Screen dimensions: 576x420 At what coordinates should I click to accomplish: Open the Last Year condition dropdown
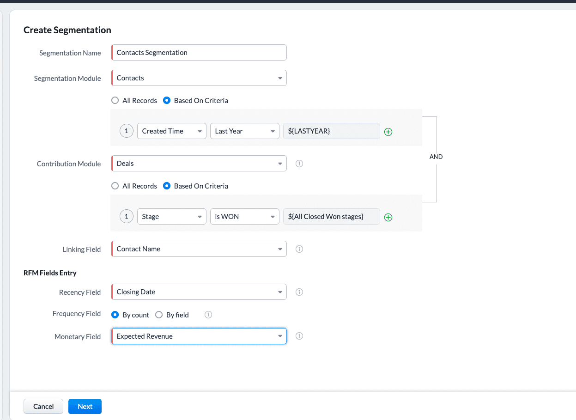click(x=244, y=131)
